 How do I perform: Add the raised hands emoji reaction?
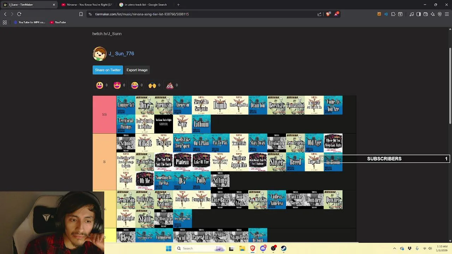152,85
